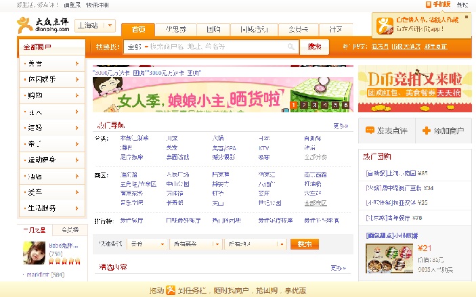Open the first quick search dropdown 美食
The width and height of the screenshot is (476, 297).
tap(147, 244)
